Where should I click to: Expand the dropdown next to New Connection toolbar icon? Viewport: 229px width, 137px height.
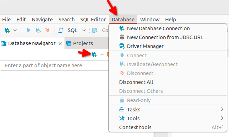point(15,31)
